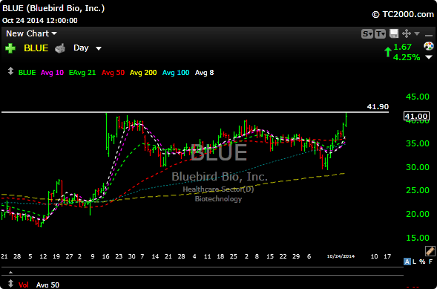Enable the A arithmetic scale option

click(407, 262)
